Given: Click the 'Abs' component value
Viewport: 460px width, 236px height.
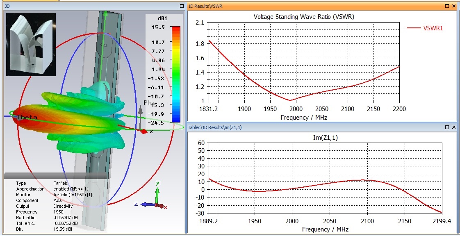Looking at the screenshot, I should click(x=57, y=200).
